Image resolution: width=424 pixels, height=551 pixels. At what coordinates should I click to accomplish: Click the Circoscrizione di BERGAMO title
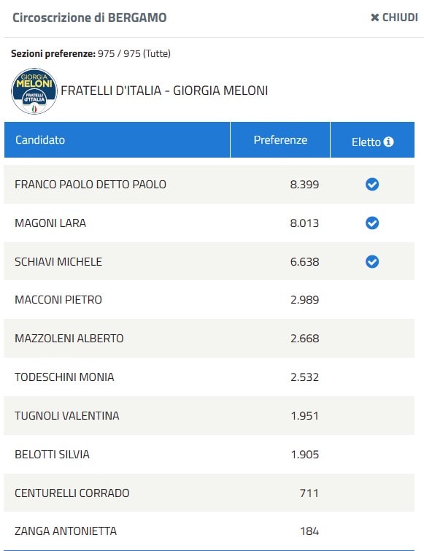click(x=90, y=18)
